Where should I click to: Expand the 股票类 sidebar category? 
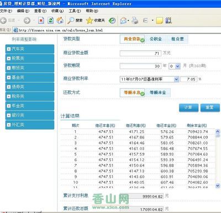pyautogui.click(x=30, y=58)
